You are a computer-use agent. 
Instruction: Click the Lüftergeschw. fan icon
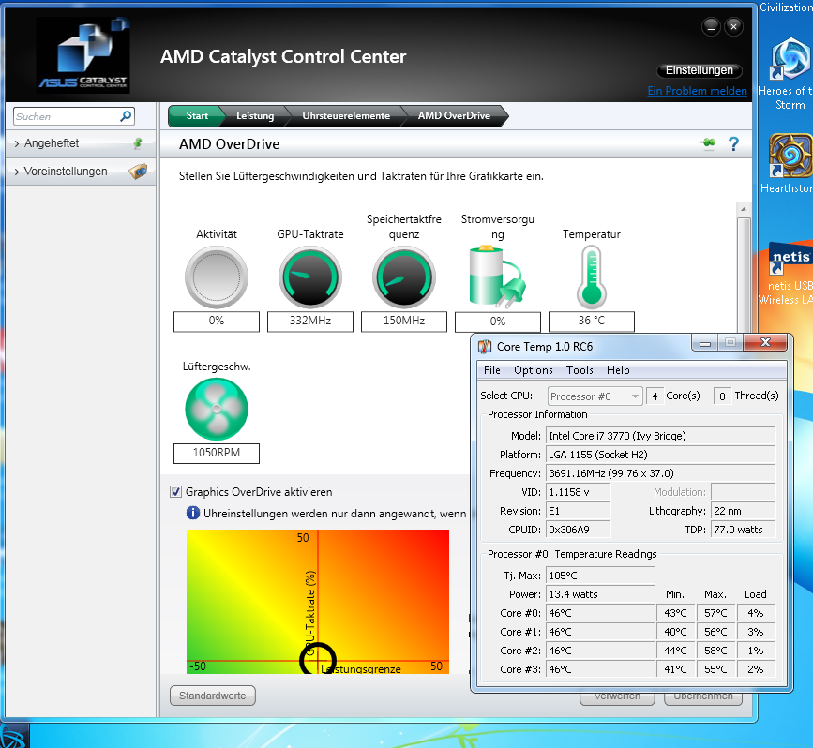[217, 409]
